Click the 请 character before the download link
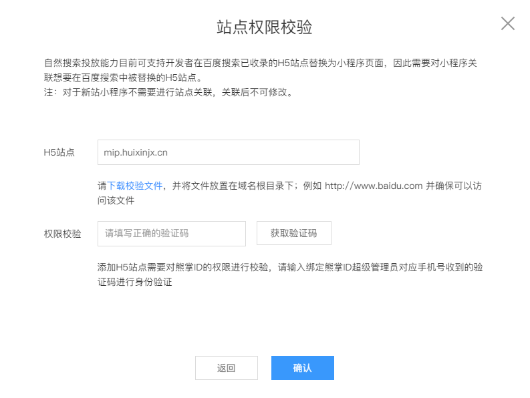This screenshot has height=398, width=530. (102, 186)
